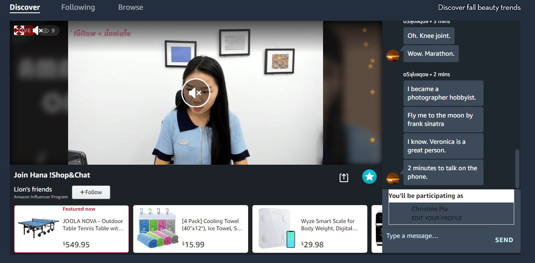Click the $15.99 cooling towel price

(x=193, y=245)
